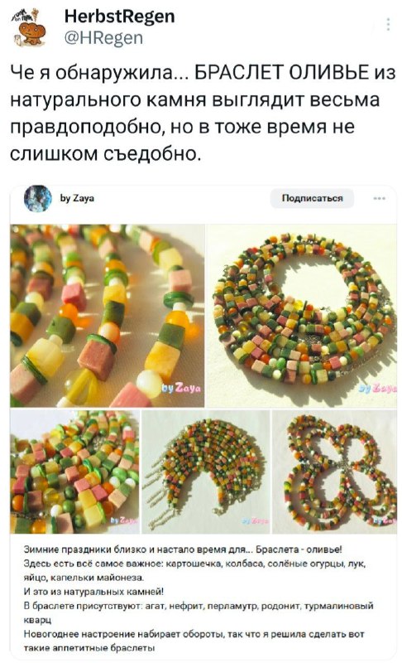View the clover-shaped bracelet photo

click(334, 472)
